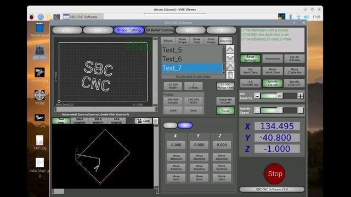The width and height of the screenshot is (351, 197).
Task: Click the red Stop button
Action: click(x=275, y=174)
